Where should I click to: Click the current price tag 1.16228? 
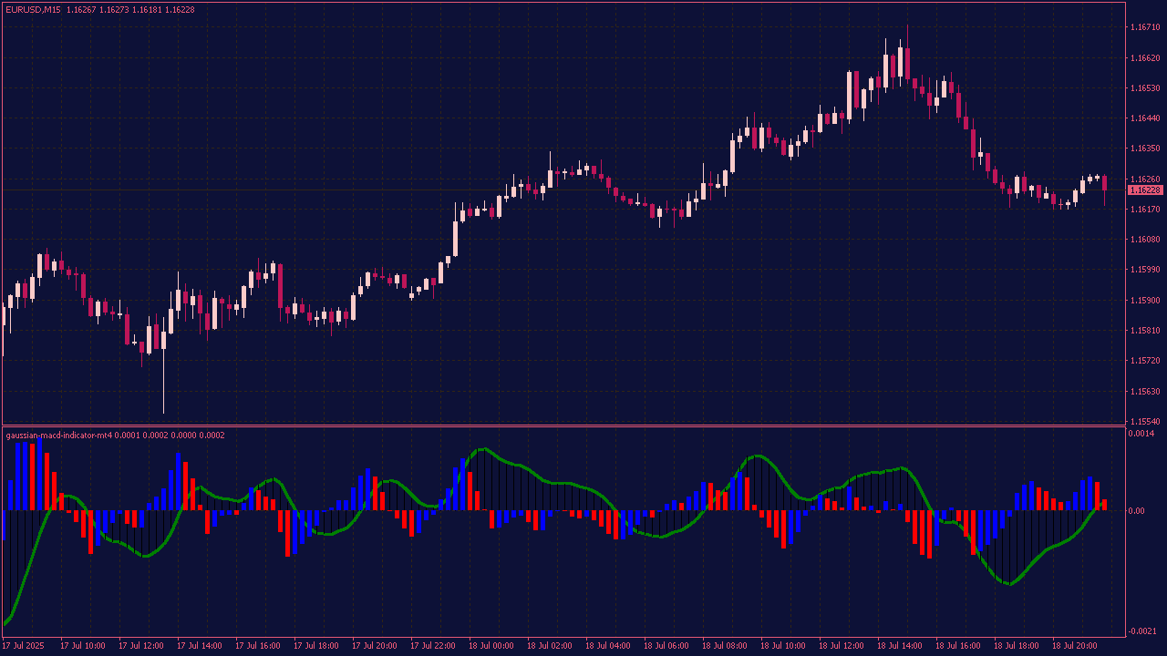(x=1145, y=190)
